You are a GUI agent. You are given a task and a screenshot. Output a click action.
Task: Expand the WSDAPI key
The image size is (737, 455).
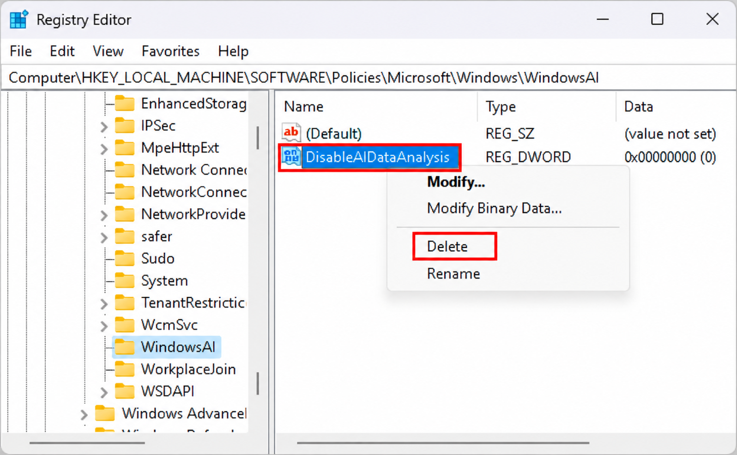pyautogui.click(x=104, y=392)
